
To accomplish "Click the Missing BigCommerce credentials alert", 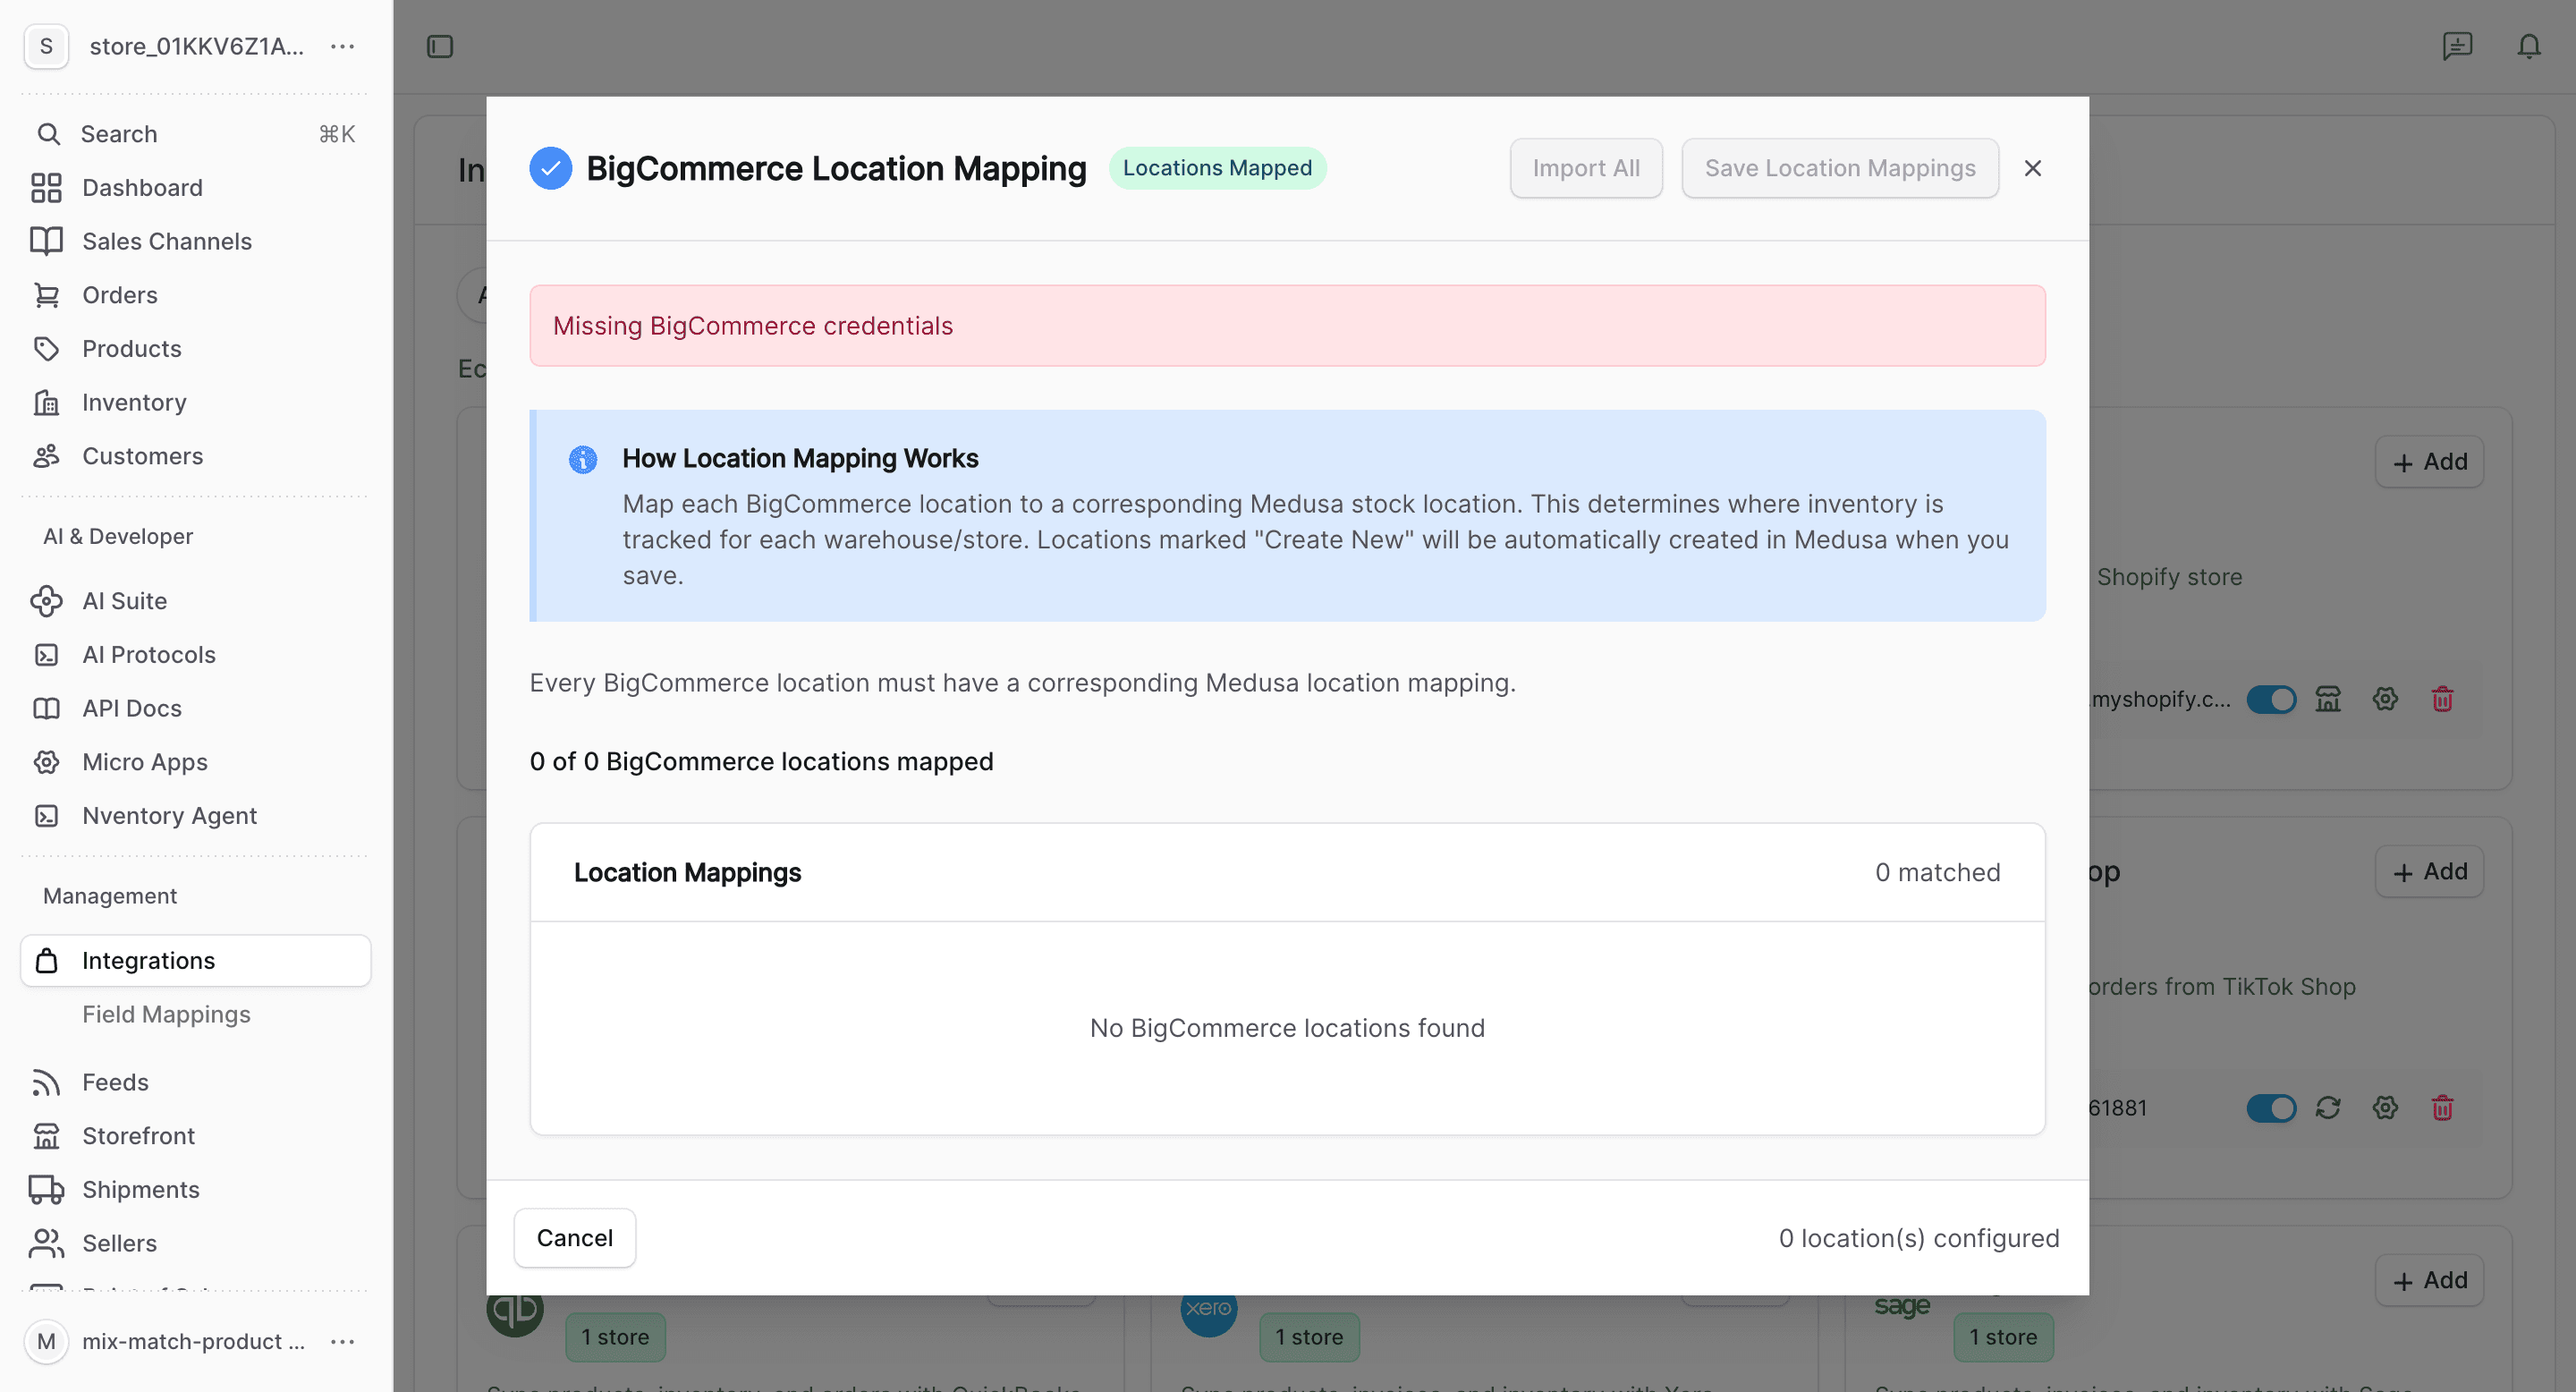I will tap(1287, 326).
